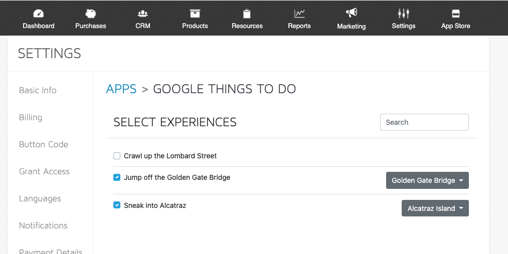Open Basic Info settings section

pyautogui.click(x=38, y=90)
